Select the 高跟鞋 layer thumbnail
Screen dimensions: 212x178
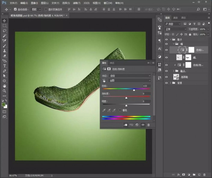176,77
